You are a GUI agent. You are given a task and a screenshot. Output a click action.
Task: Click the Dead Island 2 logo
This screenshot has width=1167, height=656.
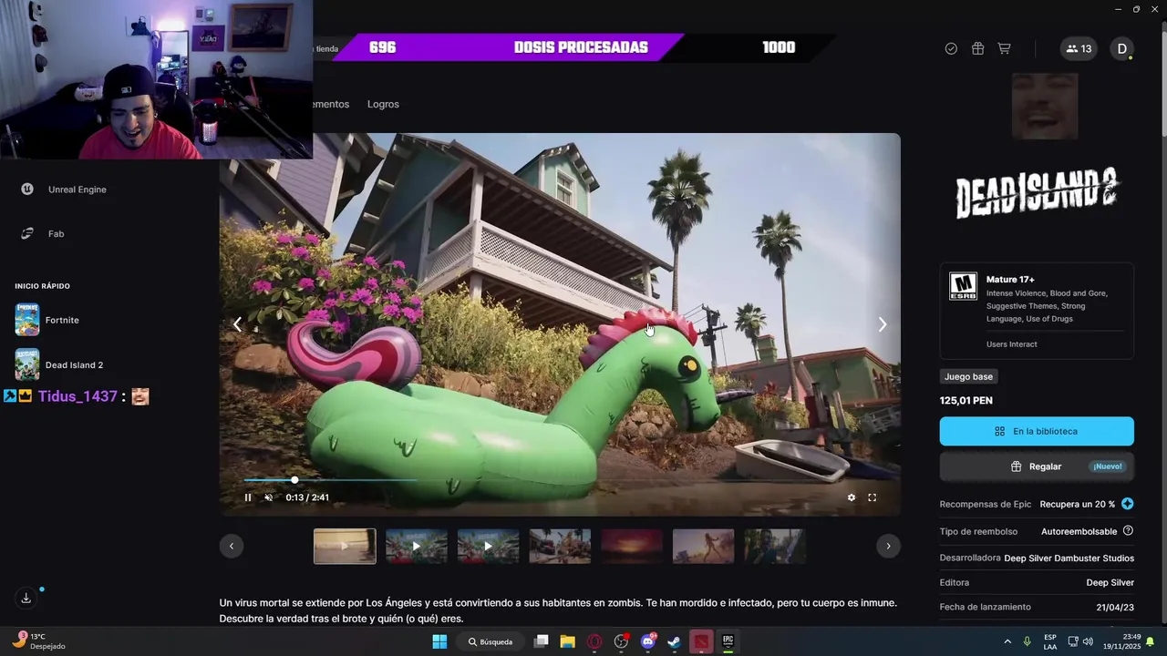[1037, 193]
